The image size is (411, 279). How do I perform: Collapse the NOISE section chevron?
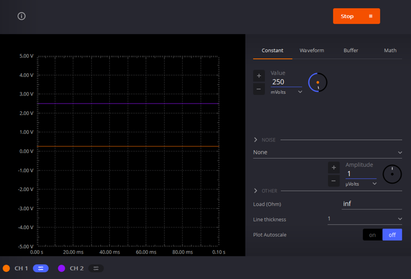(256, 140)
